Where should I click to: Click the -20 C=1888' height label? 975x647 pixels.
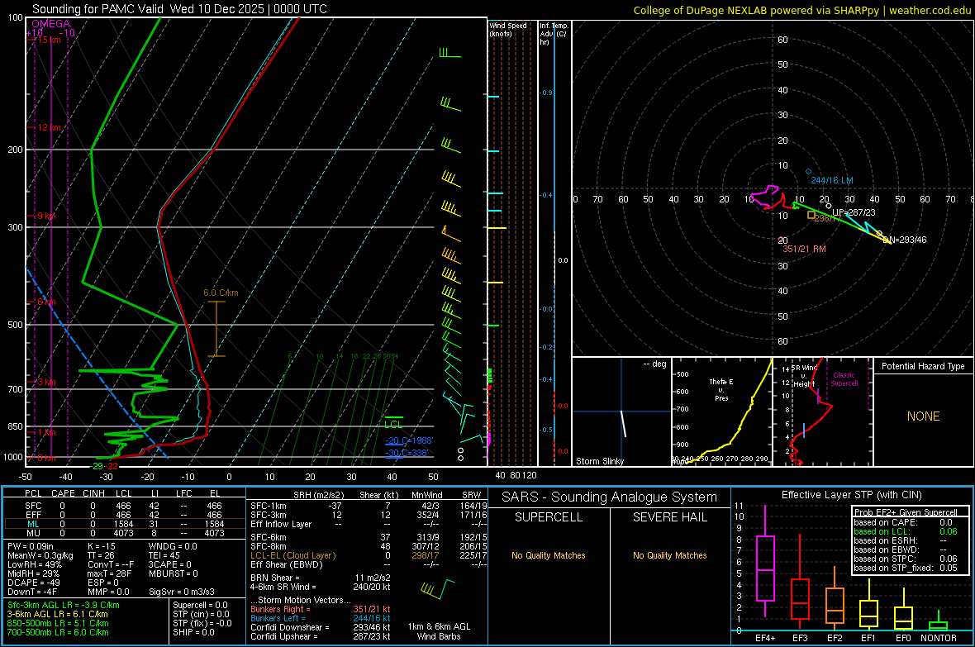coord(409,440)
